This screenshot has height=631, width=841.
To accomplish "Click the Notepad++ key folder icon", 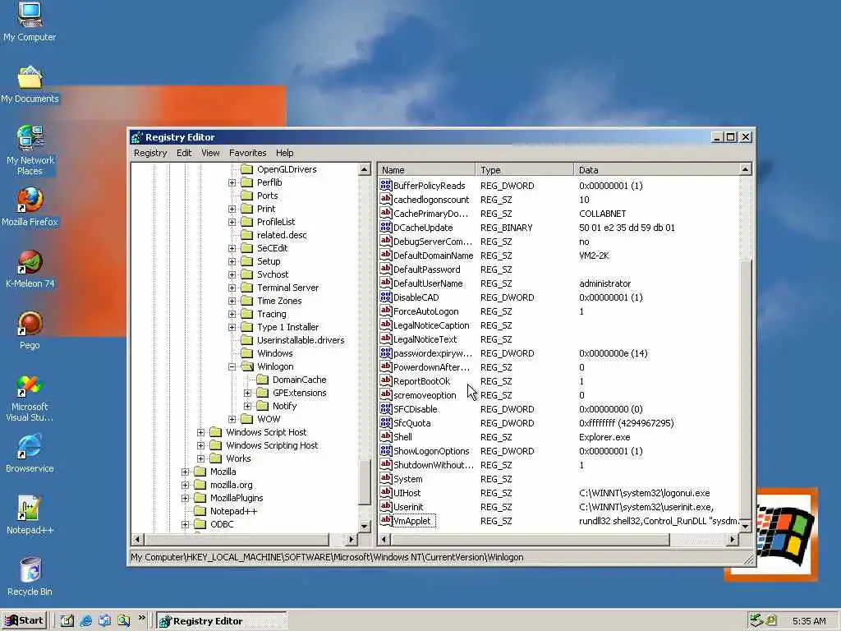I will (200, 511).
